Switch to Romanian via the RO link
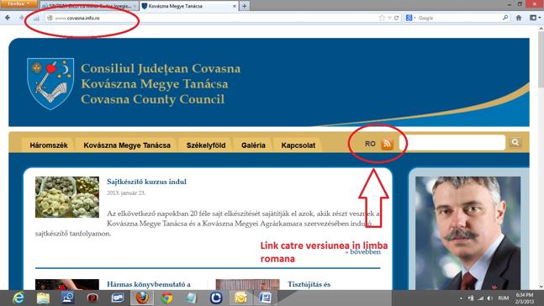The height and width of the screenshot is (306, 544). (370, 144)
